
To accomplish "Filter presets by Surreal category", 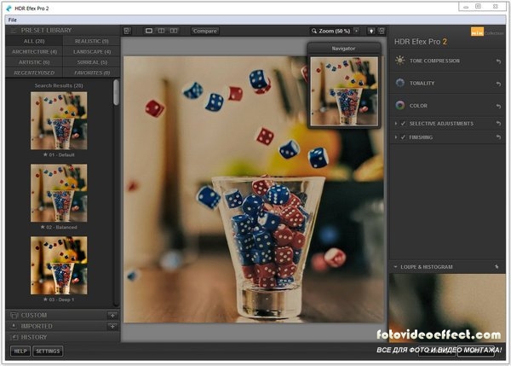I will click(92, 62).
